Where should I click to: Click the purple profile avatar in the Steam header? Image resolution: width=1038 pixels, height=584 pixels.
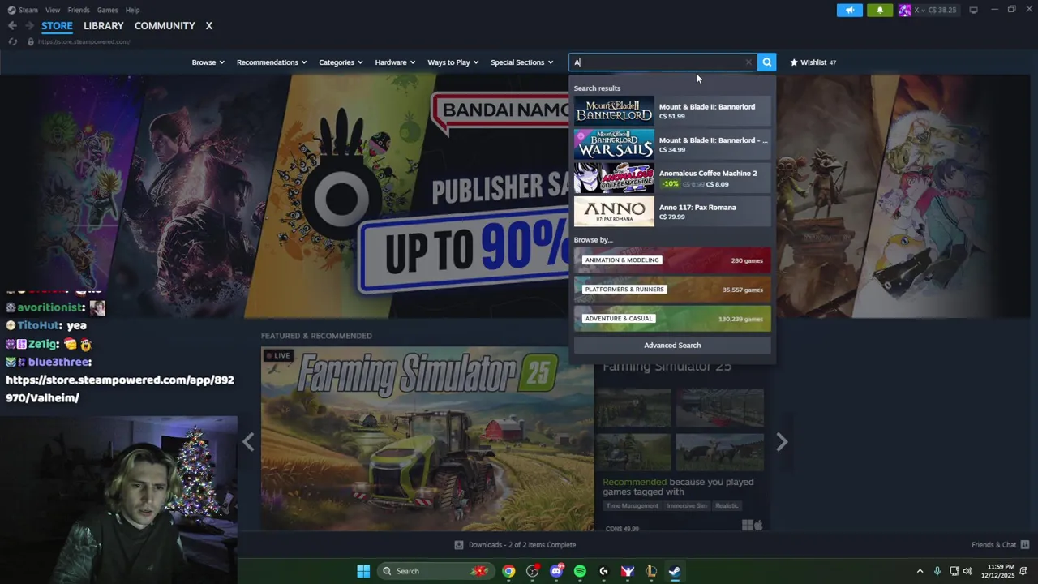904,10
